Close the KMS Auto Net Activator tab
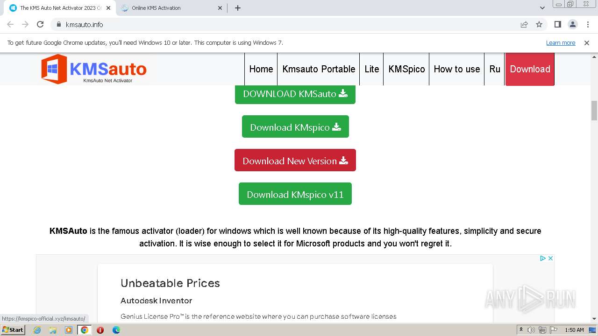Image resolution: width=598 pixels, height=336 pixels. (x=108, y=8)
